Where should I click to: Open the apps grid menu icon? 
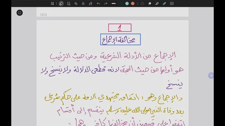coord(52,3)
